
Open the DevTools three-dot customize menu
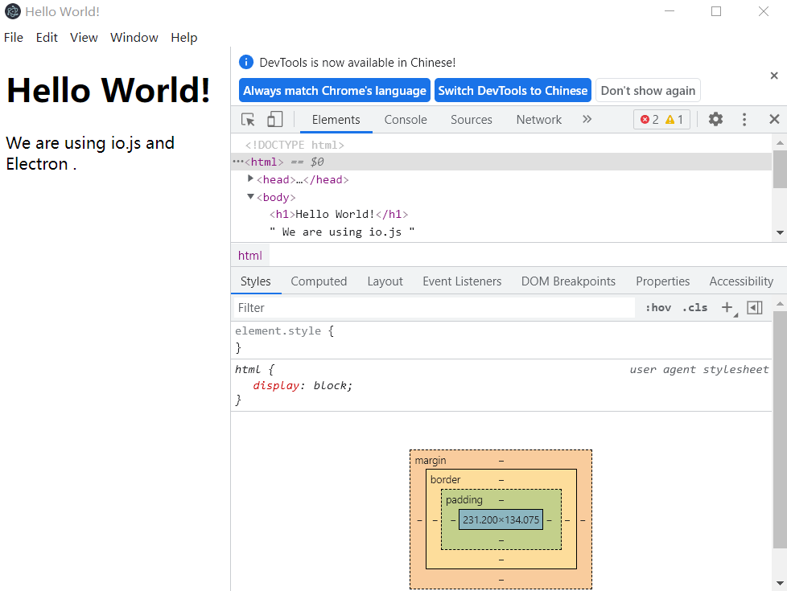click(744, 119)
